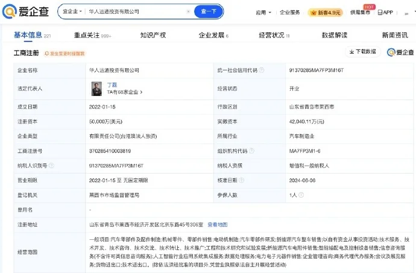
Task: Select the 370285410003819 registration number
Action: (x=110, y=151)
